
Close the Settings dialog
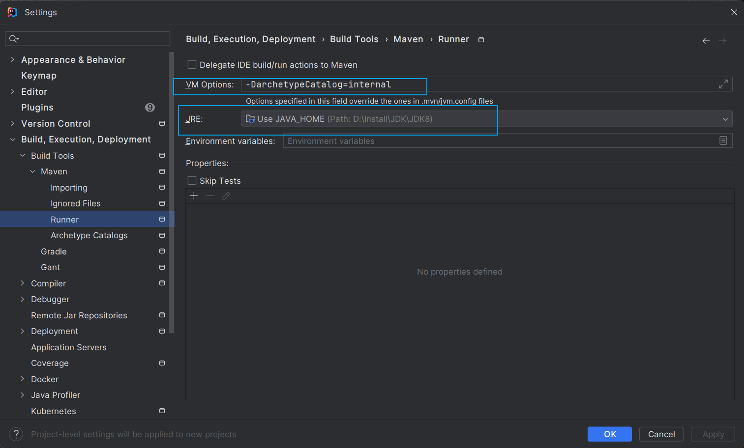coord(734,12)
